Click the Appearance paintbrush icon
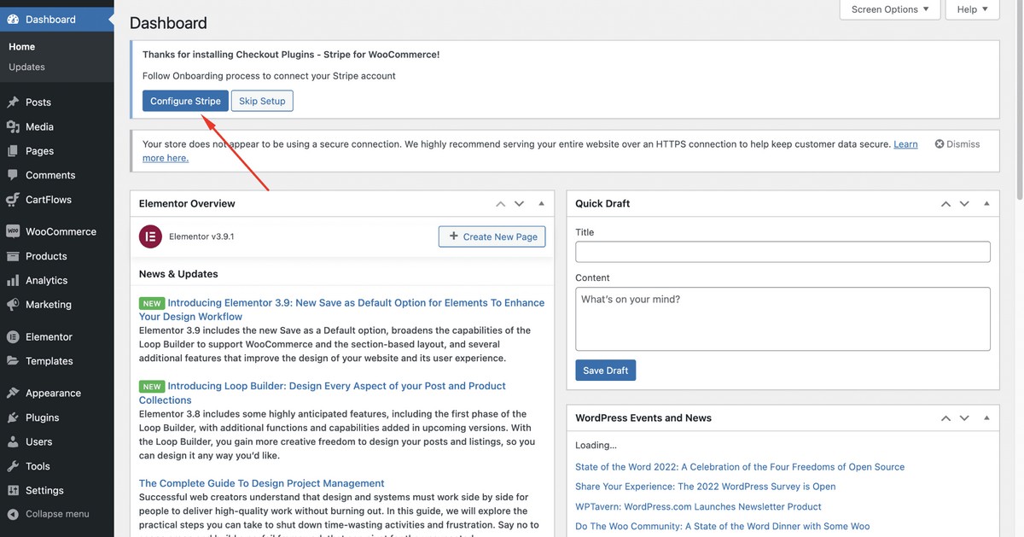Screen dimensions: 1024x537 13,393
